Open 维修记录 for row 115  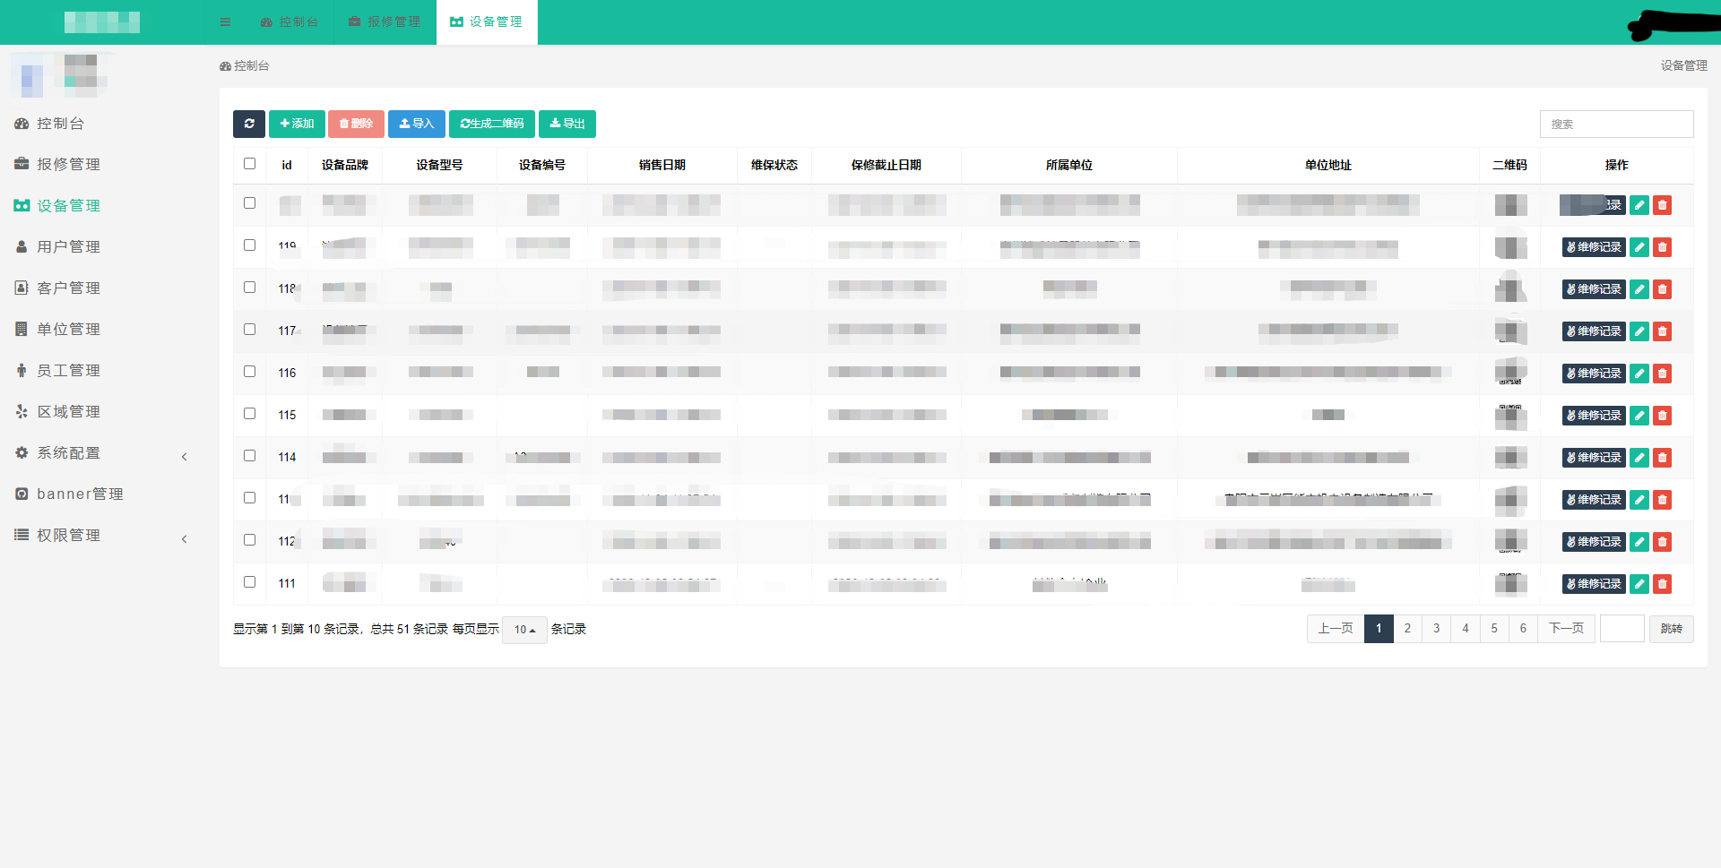[x=1593, y=416]
